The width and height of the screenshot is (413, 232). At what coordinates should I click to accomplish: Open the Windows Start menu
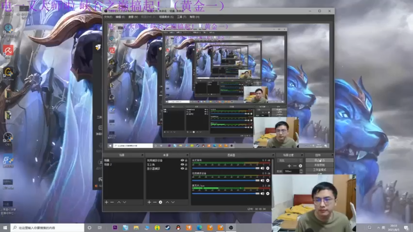click(x=5, y=228)
